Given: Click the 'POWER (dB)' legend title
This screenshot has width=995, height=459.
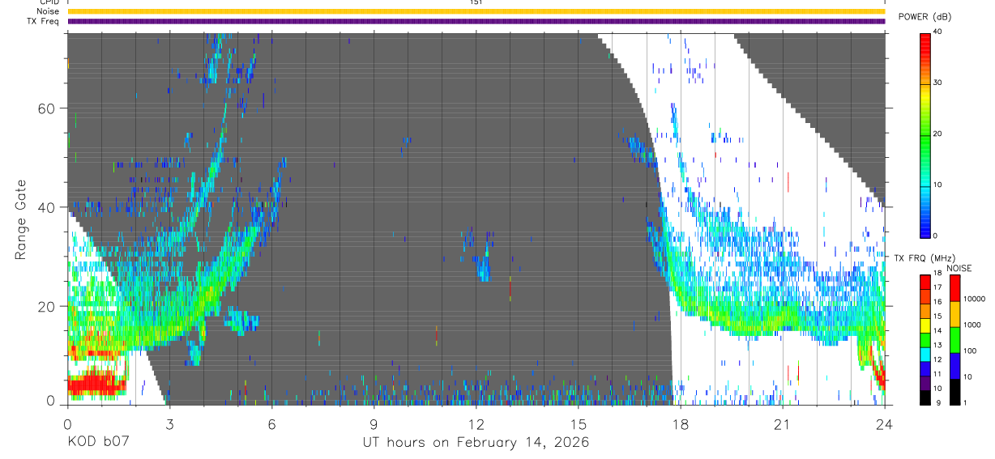Looking at the screenshot, I should point(925,17).
